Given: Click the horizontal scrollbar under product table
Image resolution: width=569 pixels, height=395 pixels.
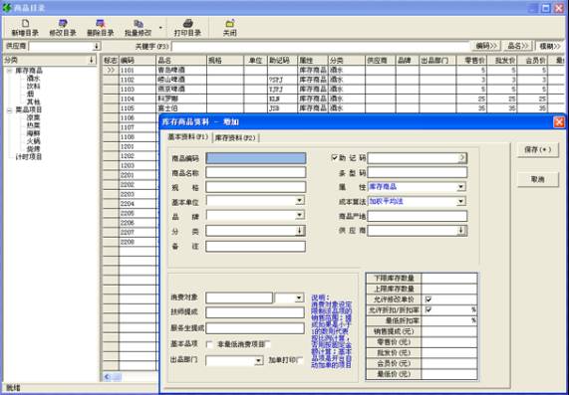Looking at the screenshot, I should (130, 377).
